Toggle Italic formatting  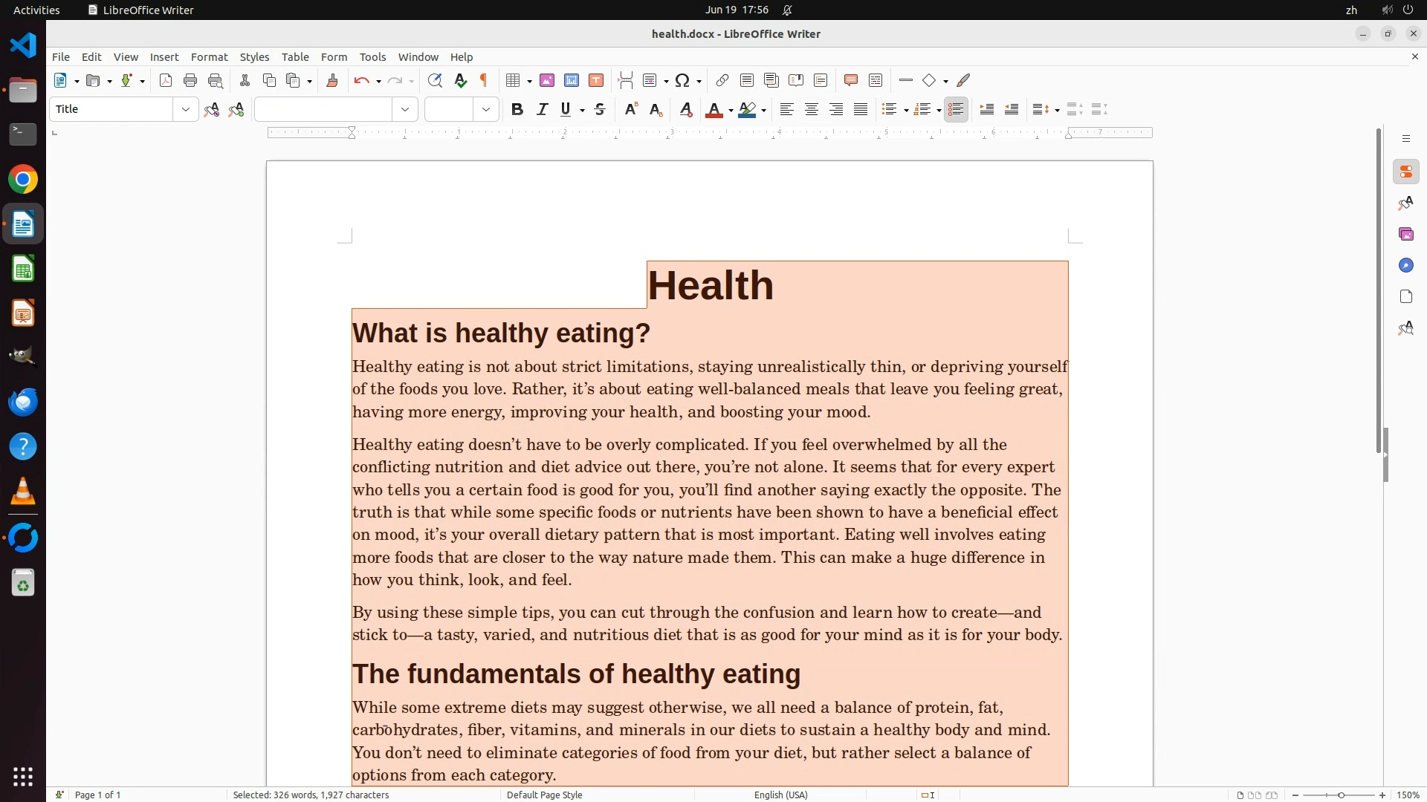543,110
